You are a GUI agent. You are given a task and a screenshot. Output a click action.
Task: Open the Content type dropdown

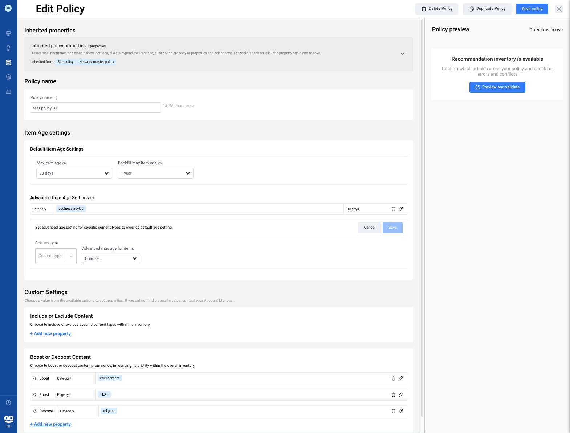point(56,256)
